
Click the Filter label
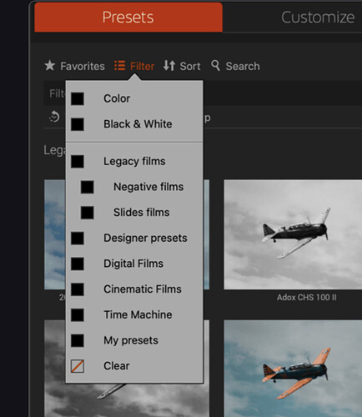pos(142,66)
